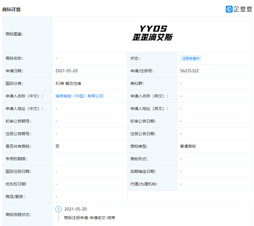This screenshot has width=254, height=226.
Task: Select the step 1 circle in trademark process
Action: pyautogui.click(x=58, y=209)
